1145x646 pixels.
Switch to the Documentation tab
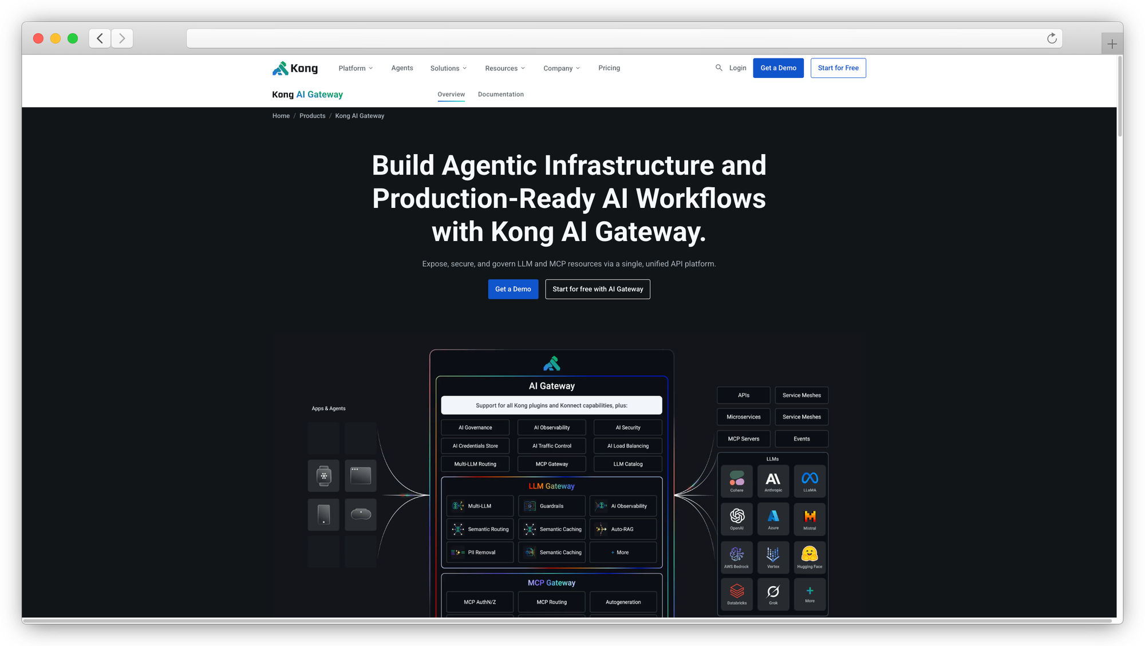500,94
